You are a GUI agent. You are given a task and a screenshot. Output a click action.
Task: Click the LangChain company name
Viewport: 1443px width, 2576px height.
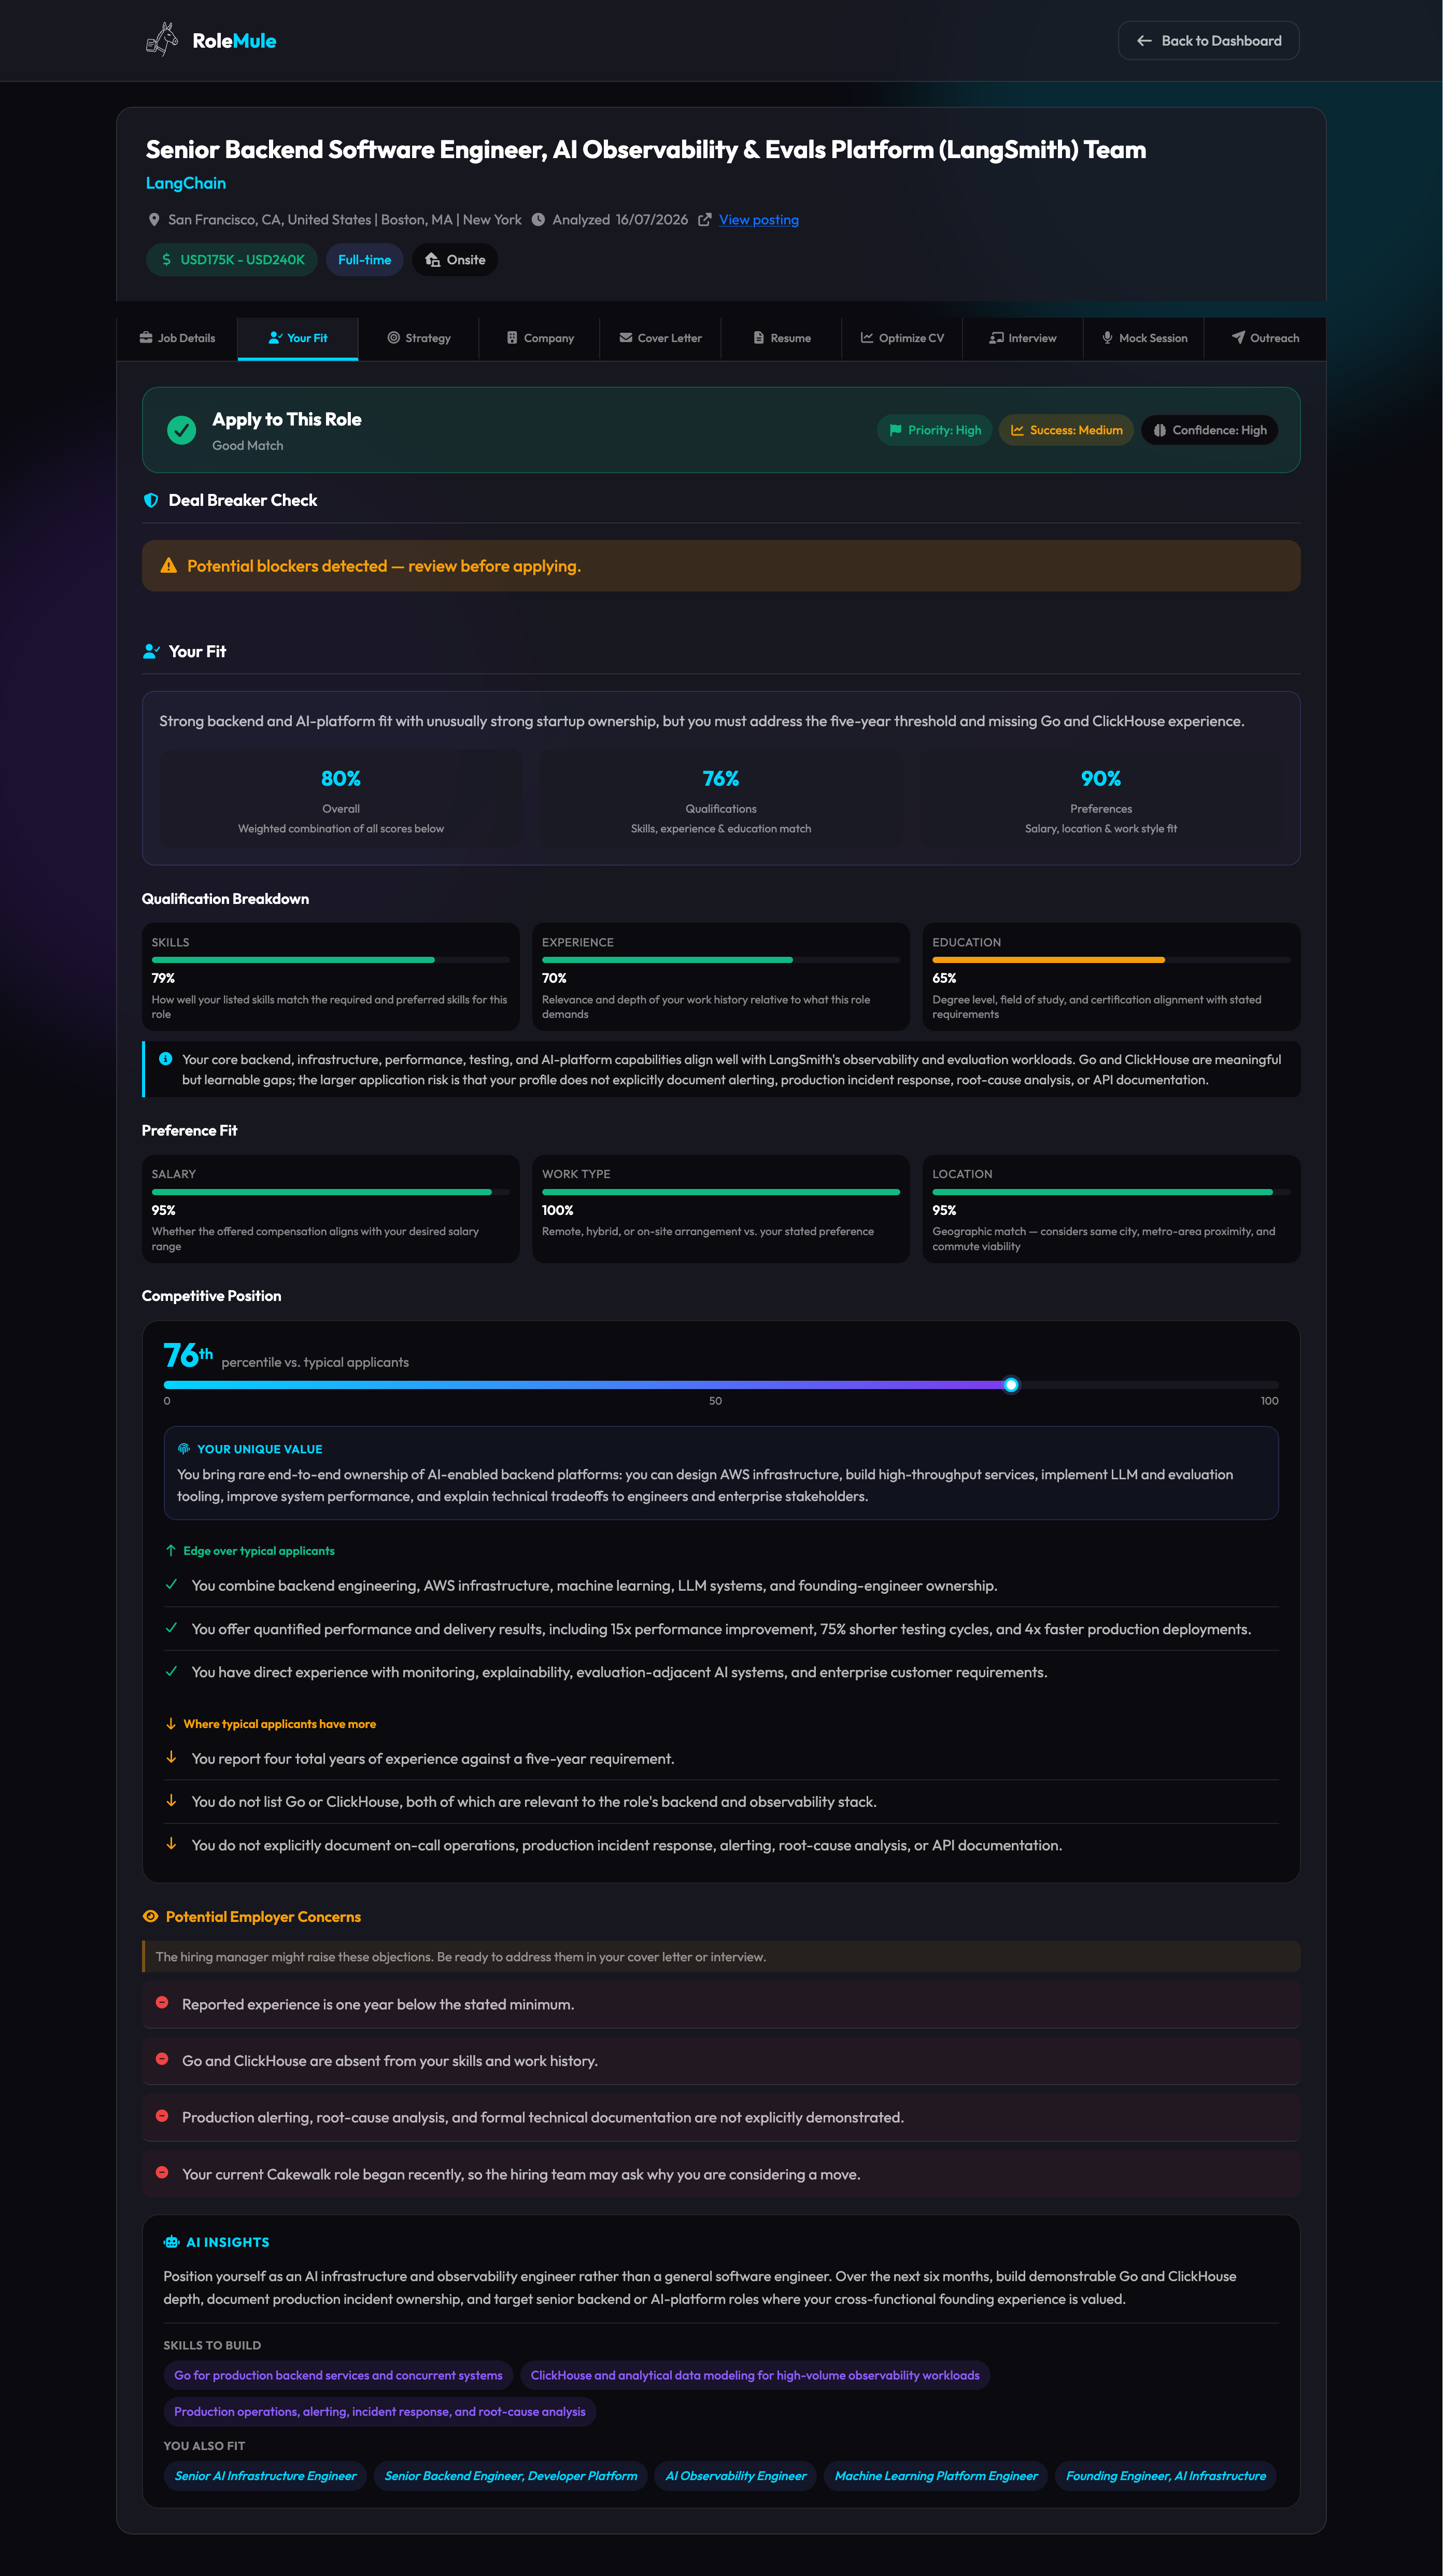click(186, 183)
